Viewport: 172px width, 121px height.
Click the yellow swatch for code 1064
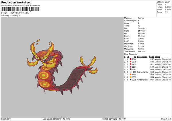tap(130, 77)
